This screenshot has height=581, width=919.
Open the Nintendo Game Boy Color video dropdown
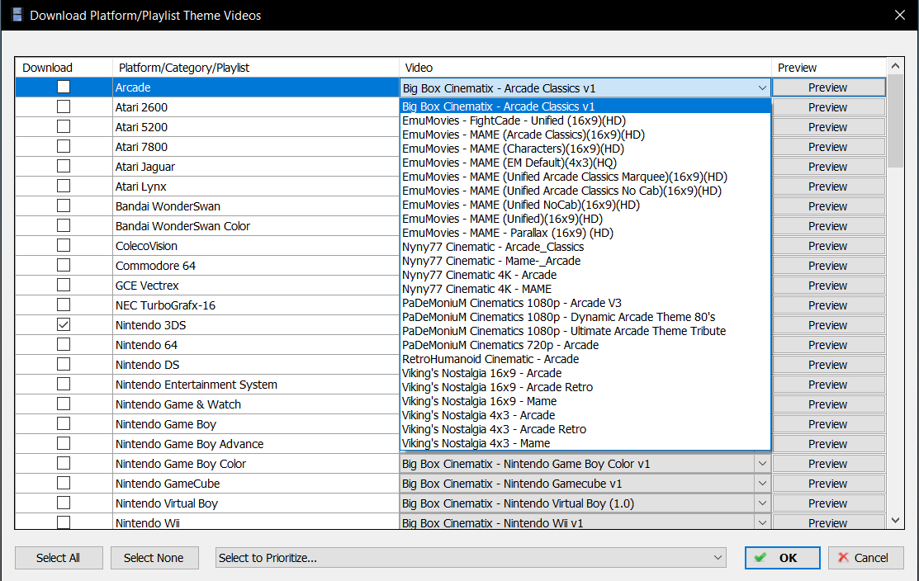[762, 464]
